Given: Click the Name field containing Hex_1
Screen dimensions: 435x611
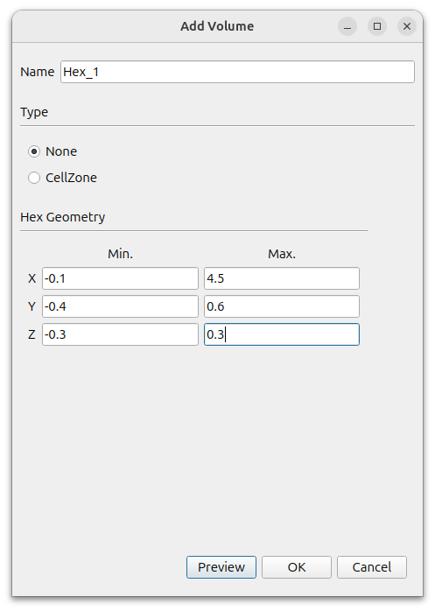Looking at the screenshot, I should click(237, 72).
